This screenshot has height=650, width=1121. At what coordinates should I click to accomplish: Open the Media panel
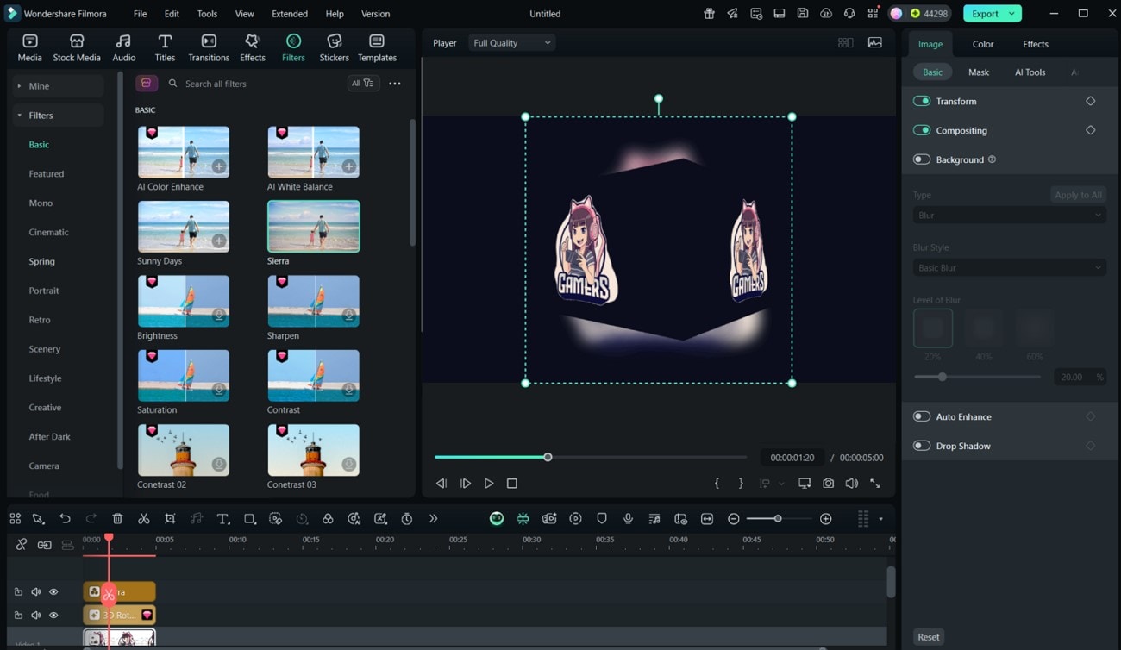(x=29, y=47)
